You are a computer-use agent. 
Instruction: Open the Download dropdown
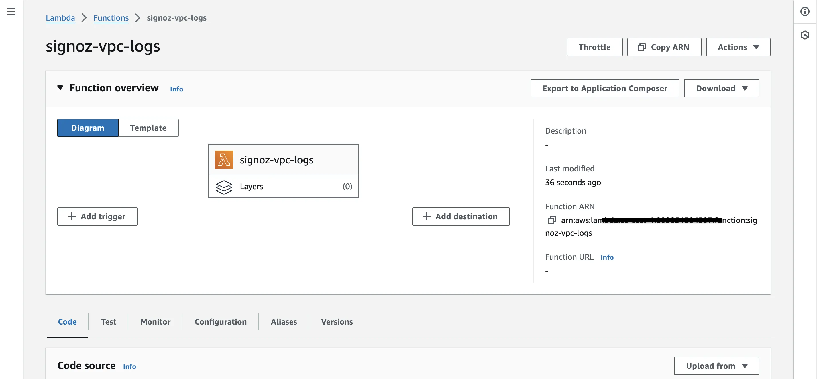(721, 88)
